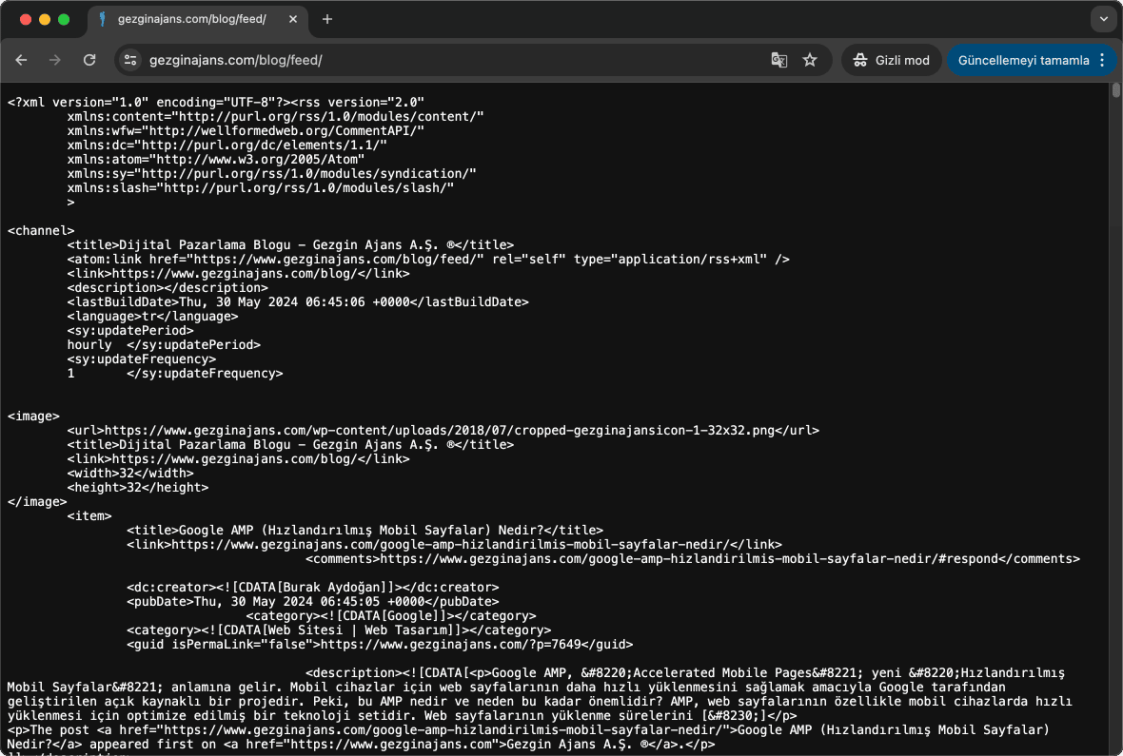The width and height of the screenshot is (1123, 756).
Task: Click the item title 'Google AMP' line
Action: (x=365, y=531)
